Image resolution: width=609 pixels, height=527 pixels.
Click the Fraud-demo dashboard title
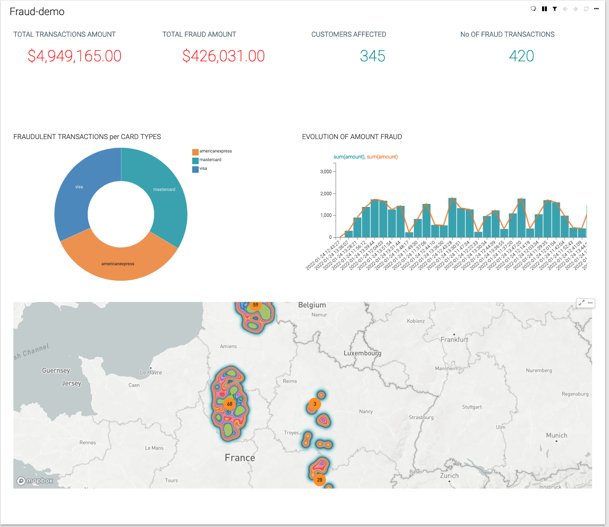pyautogui.click(x=37, y=12)
